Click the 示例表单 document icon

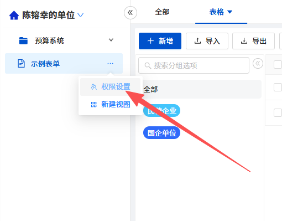[x=21, y=64]
